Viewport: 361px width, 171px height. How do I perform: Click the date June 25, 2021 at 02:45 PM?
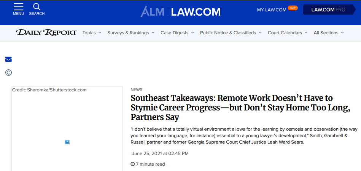tap(160, 153)
